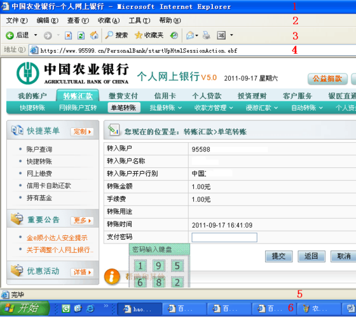Click keypad digit 9 on password keyboard
Viewport: 356px width, 317px height.
[159, 266]
